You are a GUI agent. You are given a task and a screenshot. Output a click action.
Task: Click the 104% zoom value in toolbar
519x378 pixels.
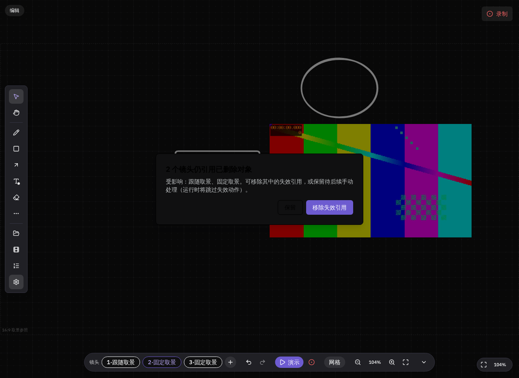click(x=375, y=362)
